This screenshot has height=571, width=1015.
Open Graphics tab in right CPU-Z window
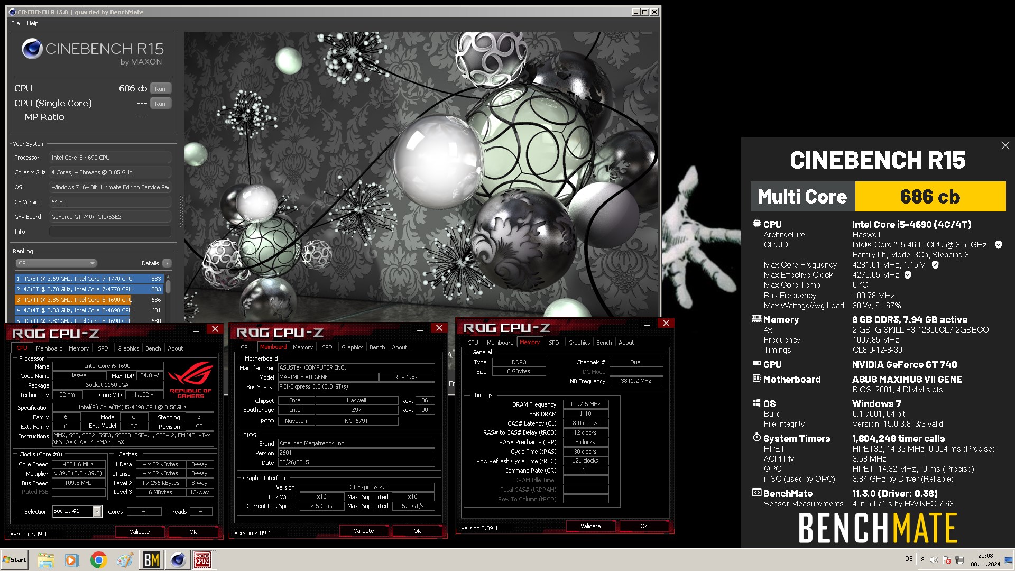click(579, 343)
